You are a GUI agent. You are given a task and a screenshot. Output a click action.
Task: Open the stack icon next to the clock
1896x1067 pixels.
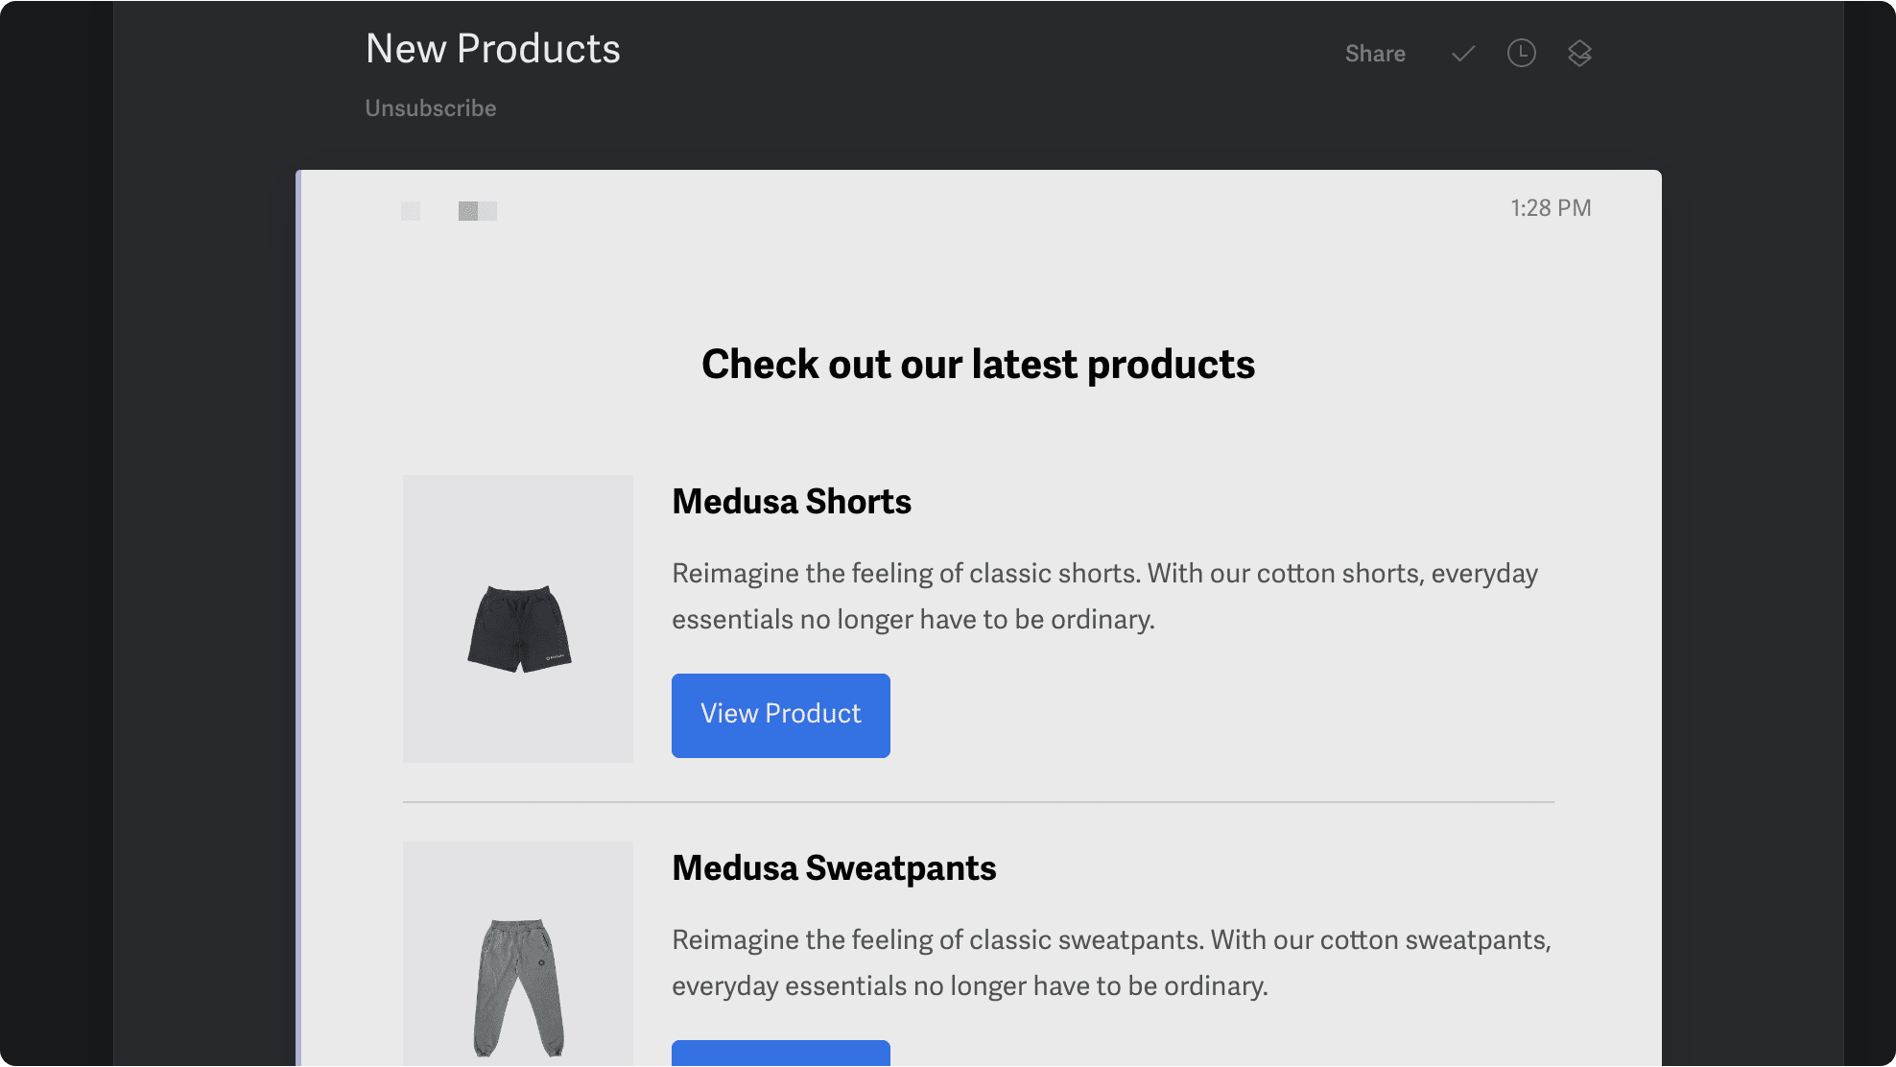[1580, 54]
